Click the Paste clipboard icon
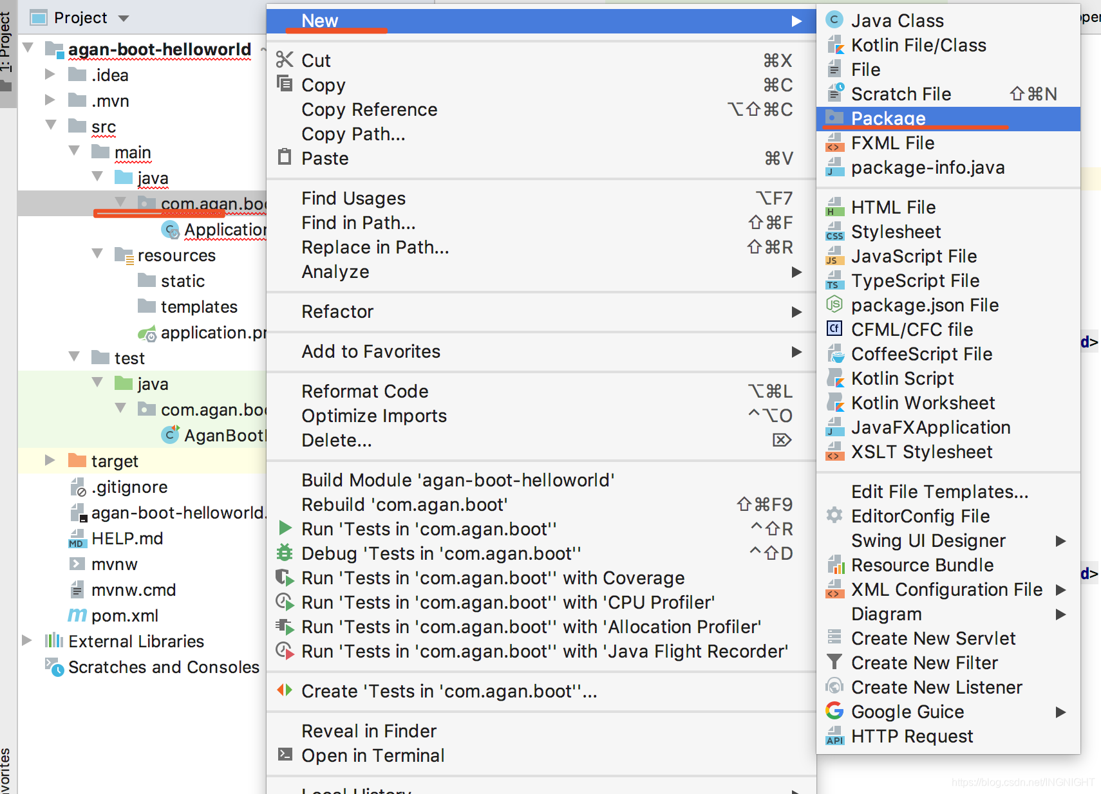This screenshot has width=1101, height=794. click(285, 157)
